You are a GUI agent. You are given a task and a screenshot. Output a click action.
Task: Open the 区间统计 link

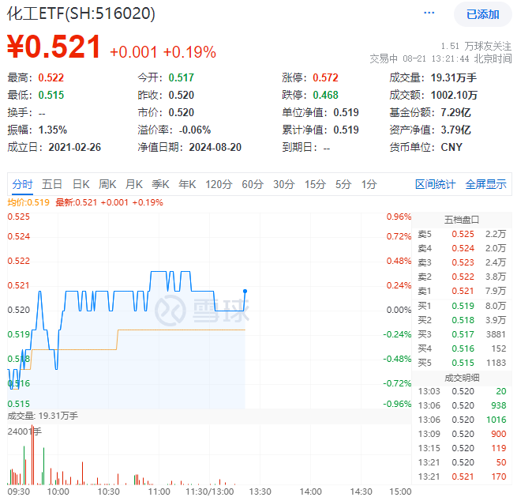[435, 184]
